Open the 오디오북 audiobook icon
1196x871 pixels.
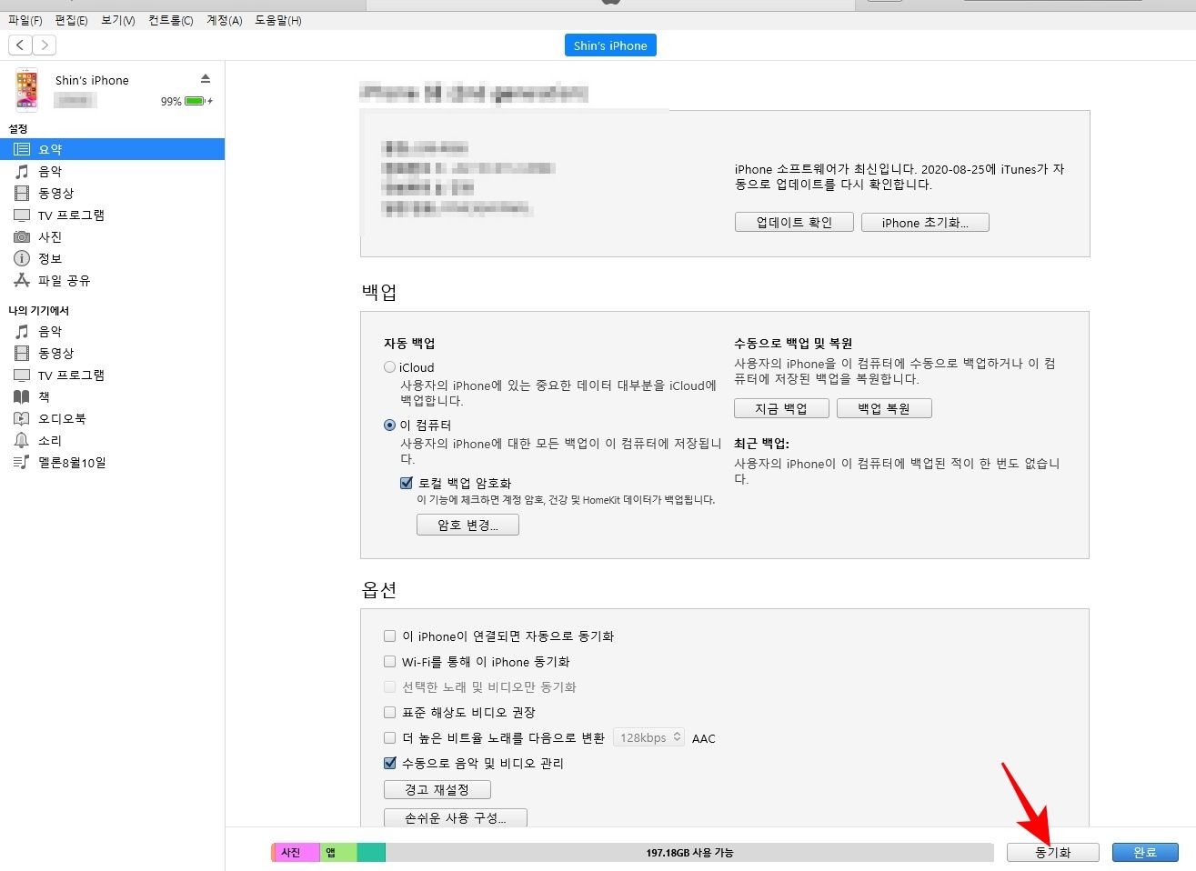pyautogui.click(x=22, y=418)
